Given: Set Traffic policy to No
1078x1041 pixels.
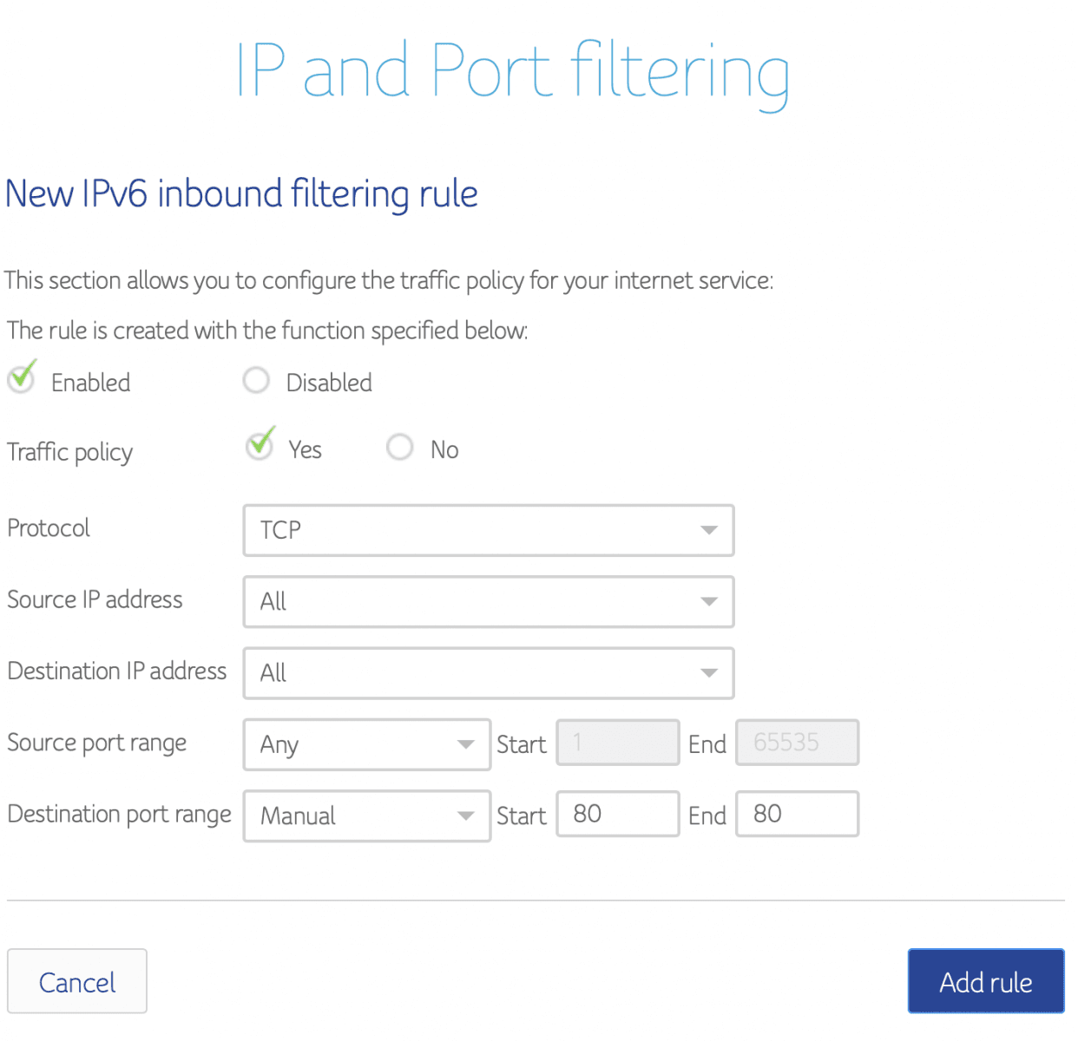Looking at the screenshot, I should [399, 447].
